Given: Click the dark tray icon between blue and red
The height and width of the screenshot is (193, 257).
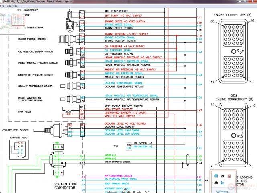Looking at the screenshot, I should (x=222, y=176).
